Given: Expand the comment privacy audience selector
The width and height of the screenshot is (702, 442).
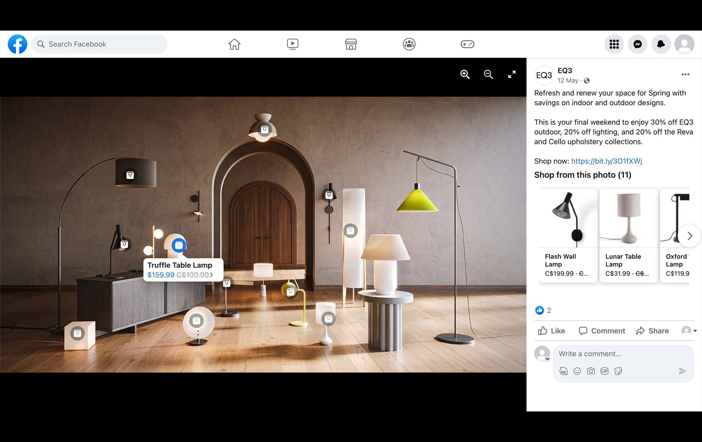Looking at the screenshot, I should click(x=689, y=331).
